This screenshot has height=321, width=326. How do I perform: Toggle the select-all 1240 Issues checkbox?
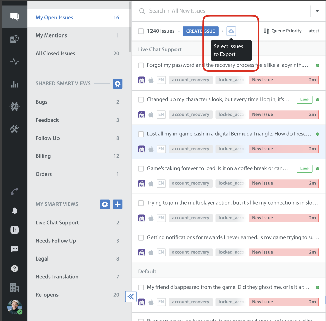[x=141, y=31]
